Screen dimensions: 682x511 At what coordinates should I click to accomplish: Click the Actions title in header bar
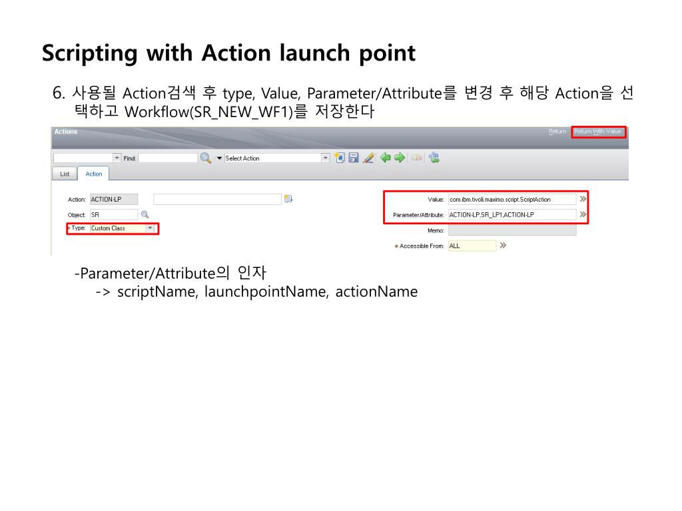pyautogui.click(x=66, y=132)
